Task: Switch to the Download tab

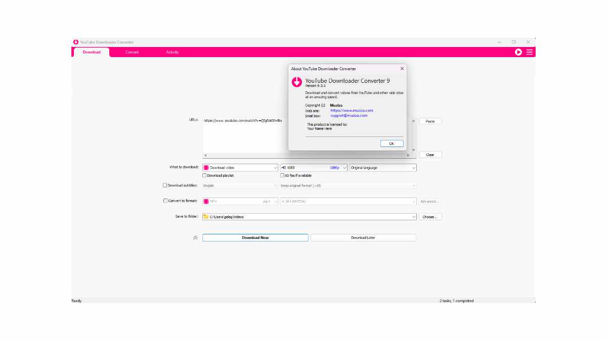Action: pyautogui.click(x=92, y=52)
